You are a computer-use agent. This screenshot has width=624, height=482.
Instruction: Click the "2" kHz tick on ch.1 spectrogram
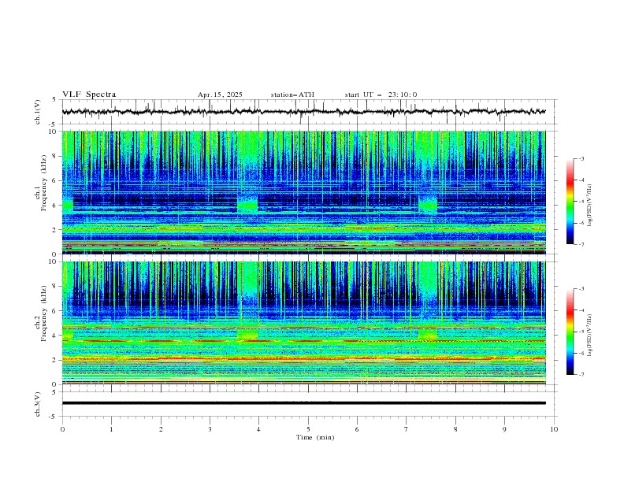click(54, 229)
